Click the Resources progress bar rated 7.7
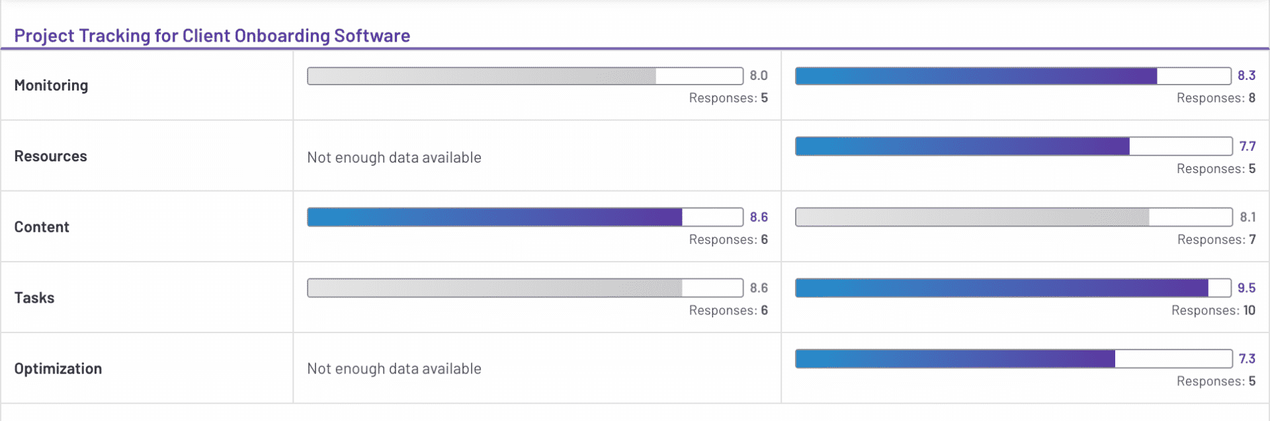This screenshot has height=421, width=1270. click(1012, 146)
